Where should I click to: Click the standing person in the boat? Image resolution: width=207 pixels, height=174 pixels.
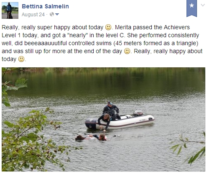point(111,110)
